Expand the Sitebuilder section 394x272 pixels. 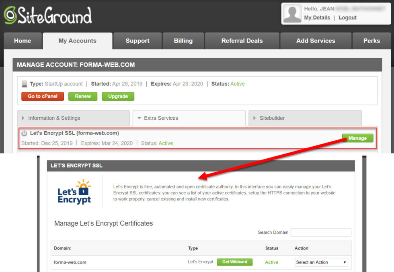click(305, 118)
